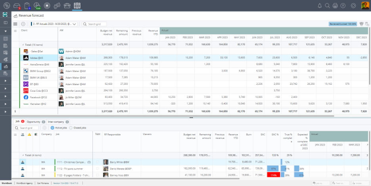Collapse the Total (16 items) group

(x=23, y=45)
